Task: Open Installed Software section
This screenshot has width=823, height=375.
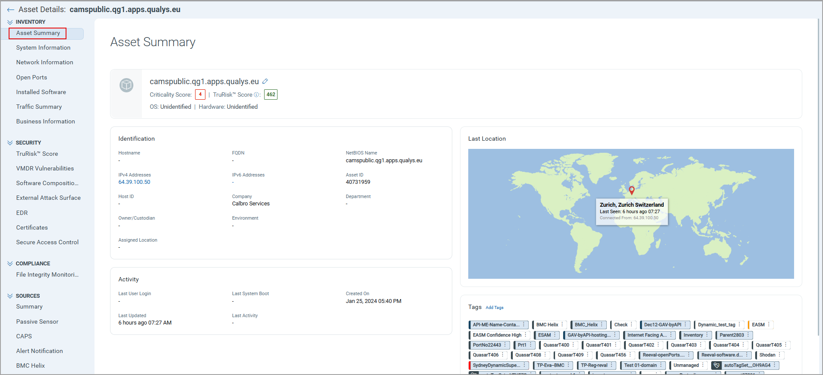Action: coord(41,92)
